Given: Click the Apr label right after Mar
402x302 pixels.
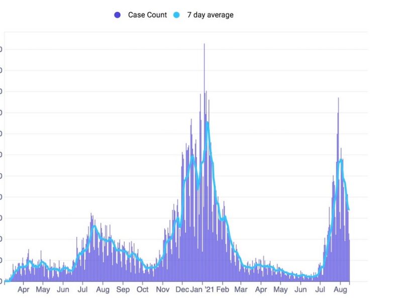Looking at the screenshot, I should tap(261, 290).
